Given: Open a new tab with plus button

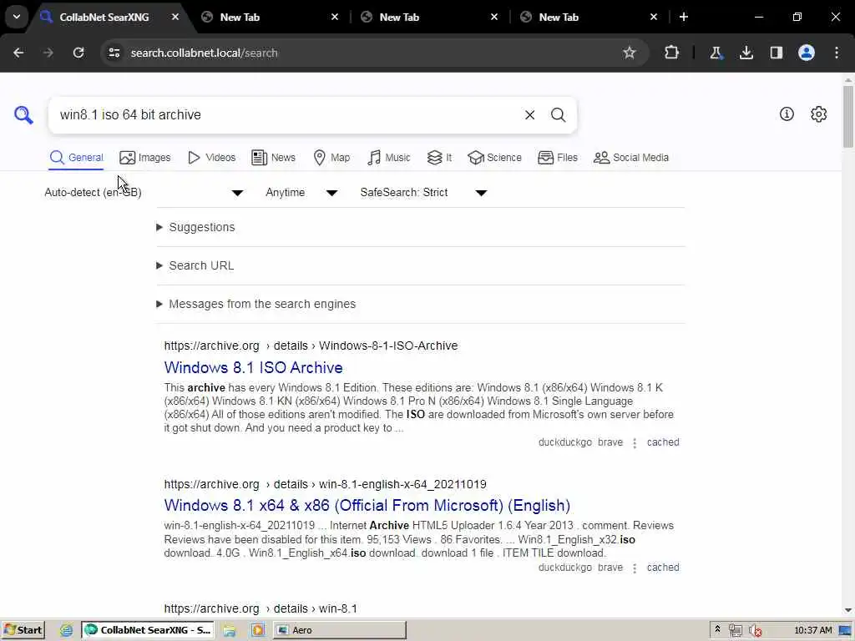Looking at the screenshot, I should pyautogui.click(x=683, y=17).
